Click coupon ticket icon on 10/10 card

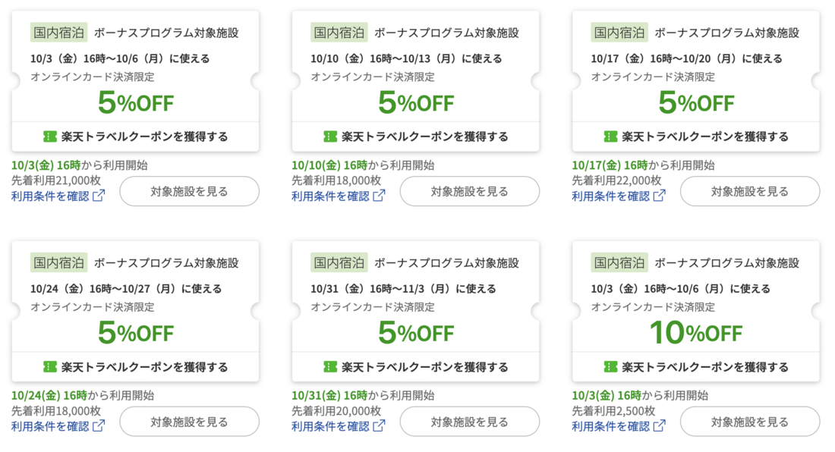330,137
